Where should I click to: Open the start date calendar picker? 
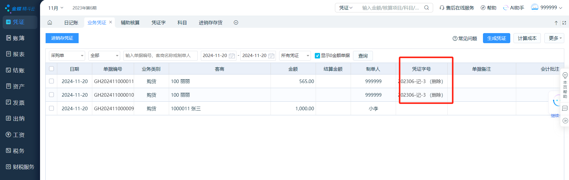click(x=232, y=56)
